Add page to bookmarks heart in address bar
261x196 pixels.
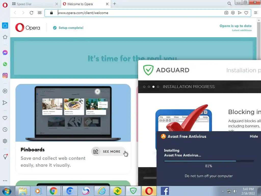246,13
